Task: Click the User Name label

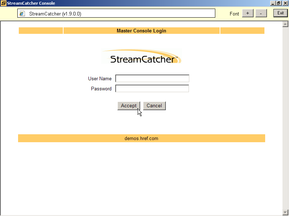Action: point(100,78)
